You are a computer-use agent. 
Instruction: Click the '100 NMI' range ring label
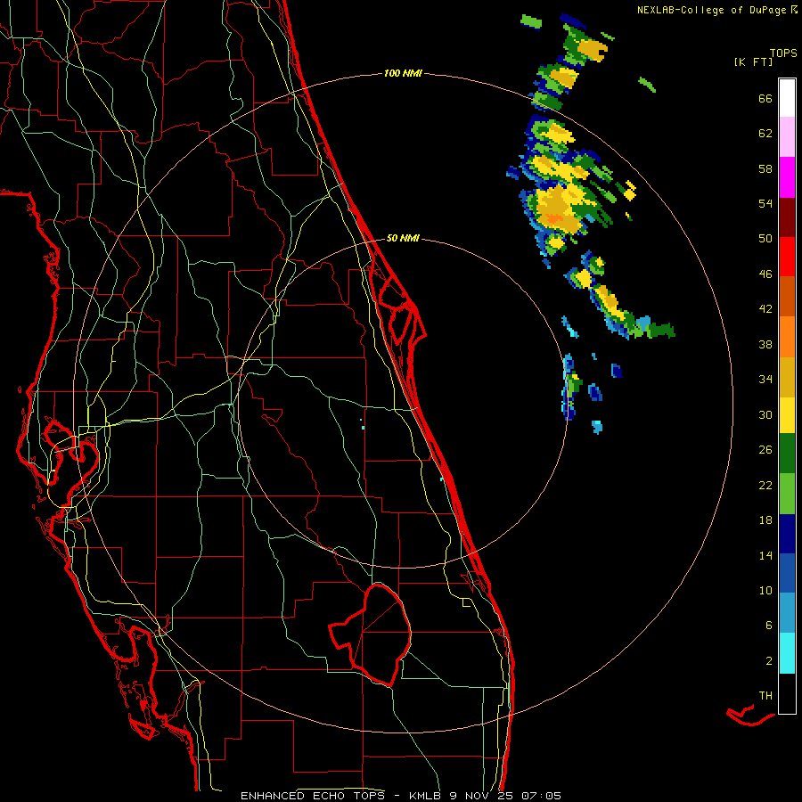click(x=403, y=74)
